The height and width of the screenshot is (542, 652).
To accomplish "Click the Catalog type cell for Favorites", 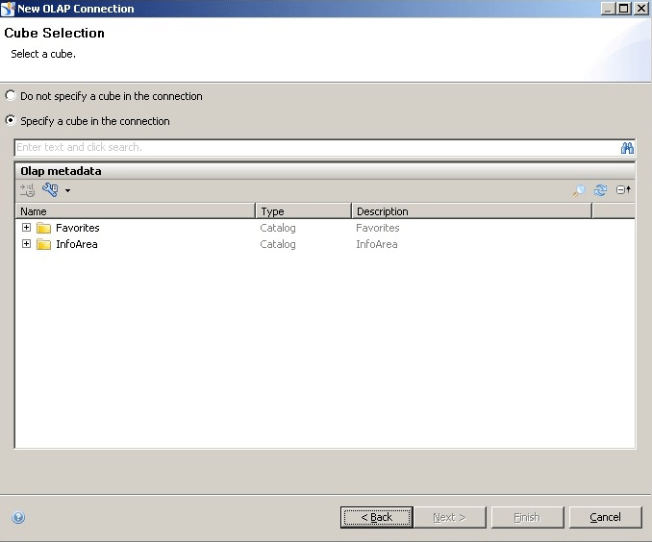I will point(278,228).
